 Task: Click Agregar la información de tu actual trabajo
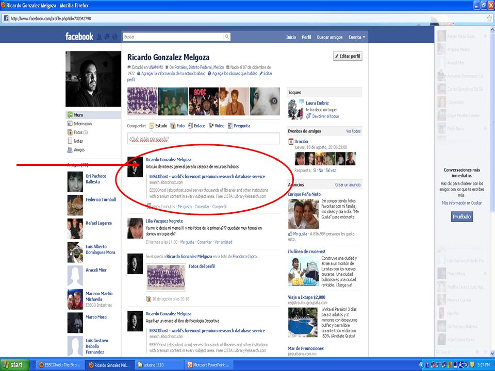click(x=173, y=73)
